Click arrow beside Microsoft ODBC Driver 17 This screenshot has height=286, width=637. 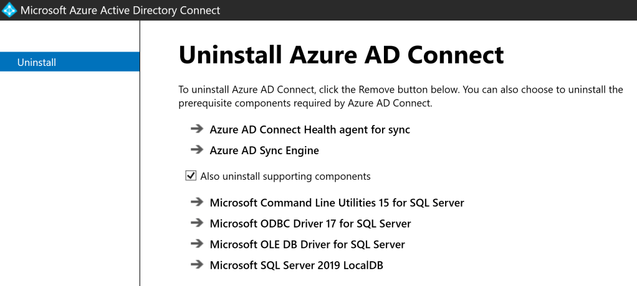click(x=197, y=223)
